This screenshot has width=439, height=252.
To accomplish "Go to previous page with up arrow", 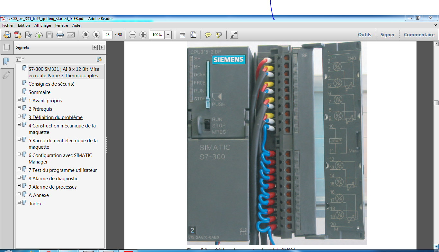I will 85,35.
